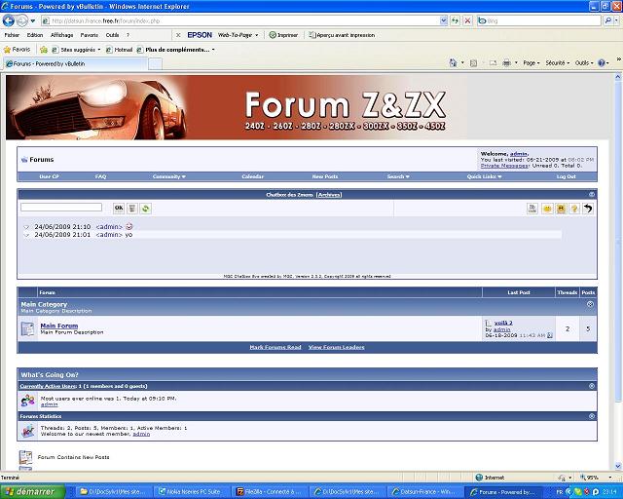Expand the Quick Links dropdown

(x=483, y=176)
